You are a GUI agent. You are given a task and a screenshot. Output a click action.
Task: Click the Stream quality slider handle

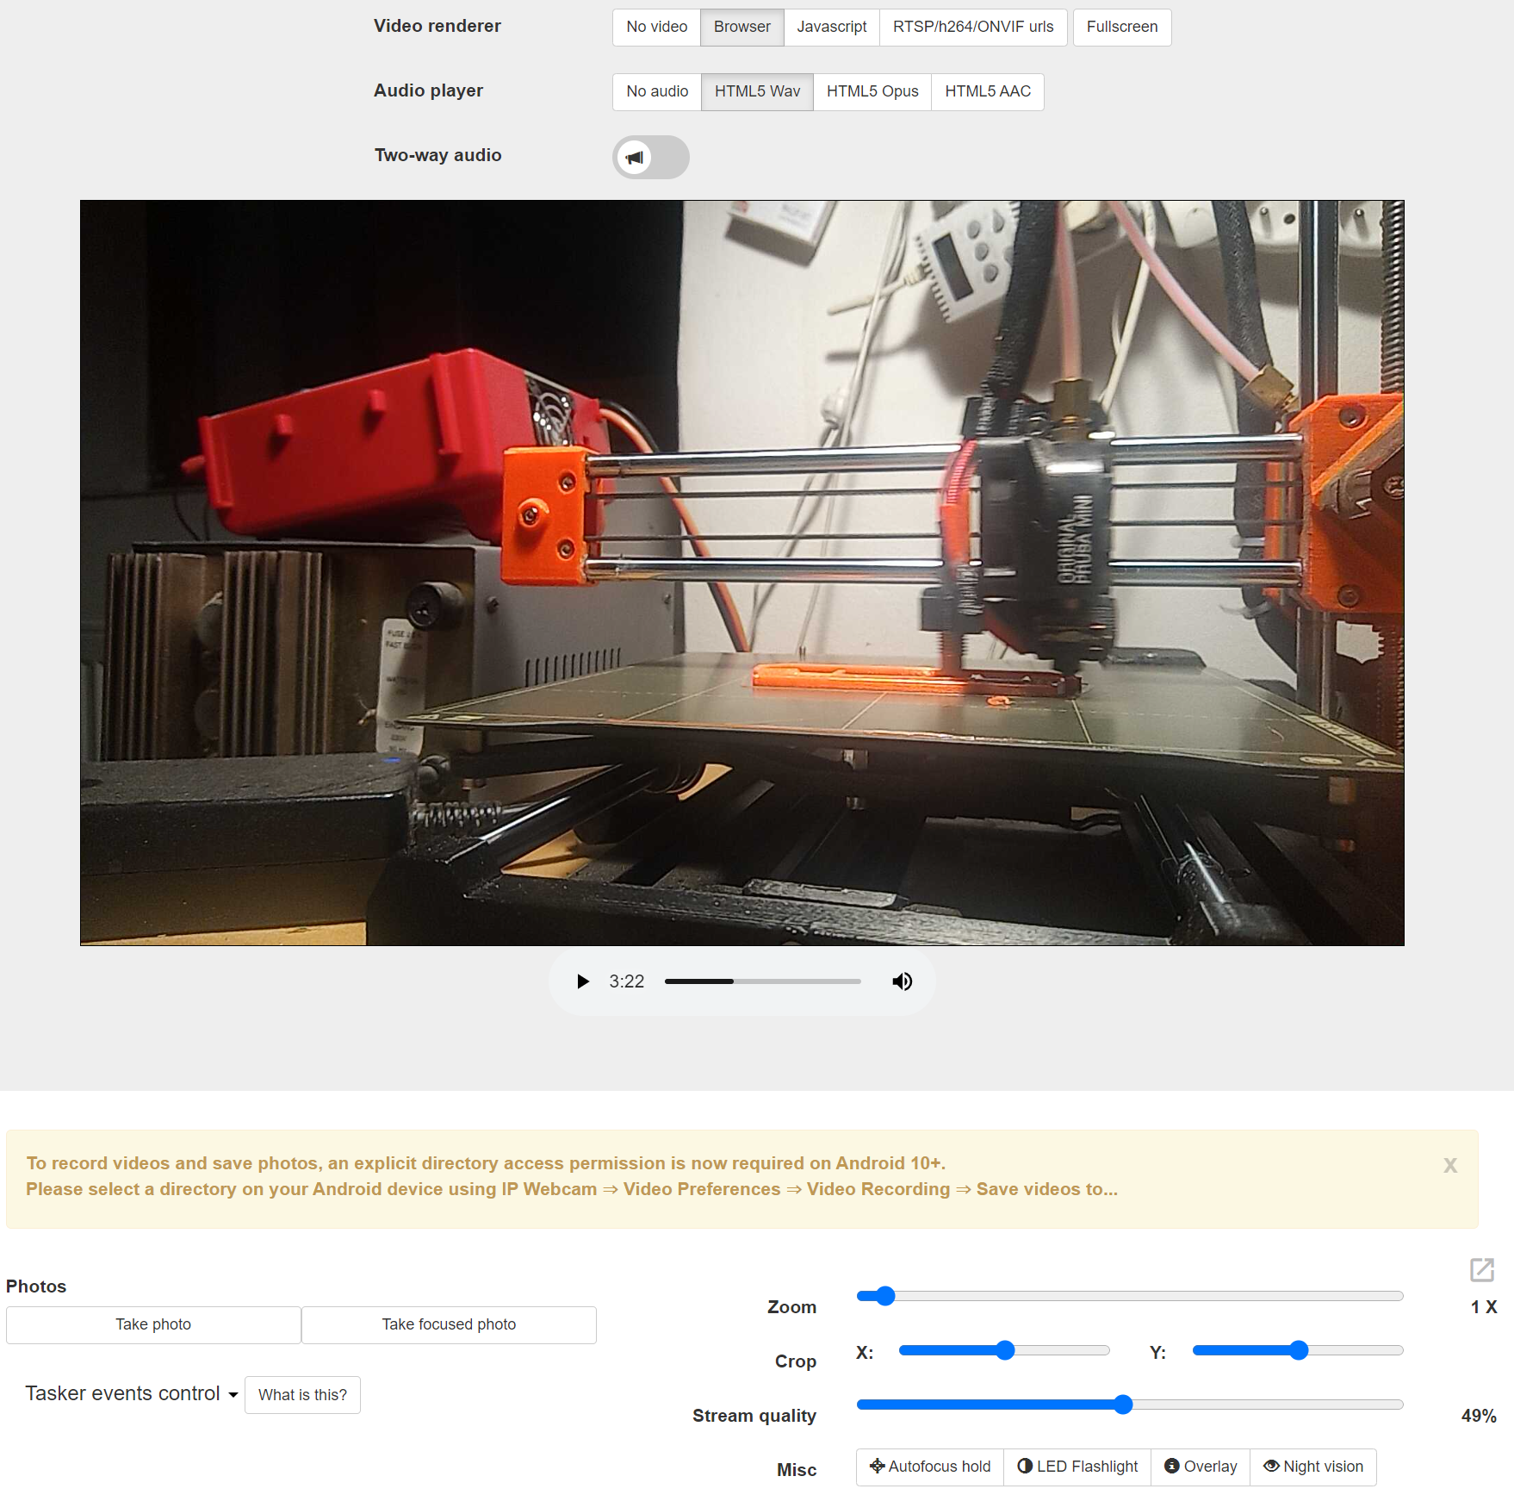point(1123,1405)
